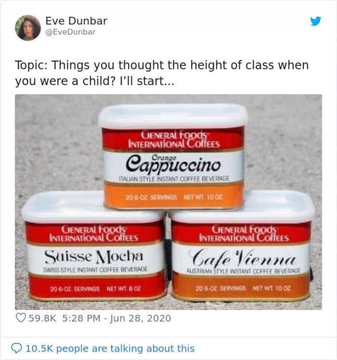
Task: Like the tweet with the heart icon
Action: click(21, 318)
